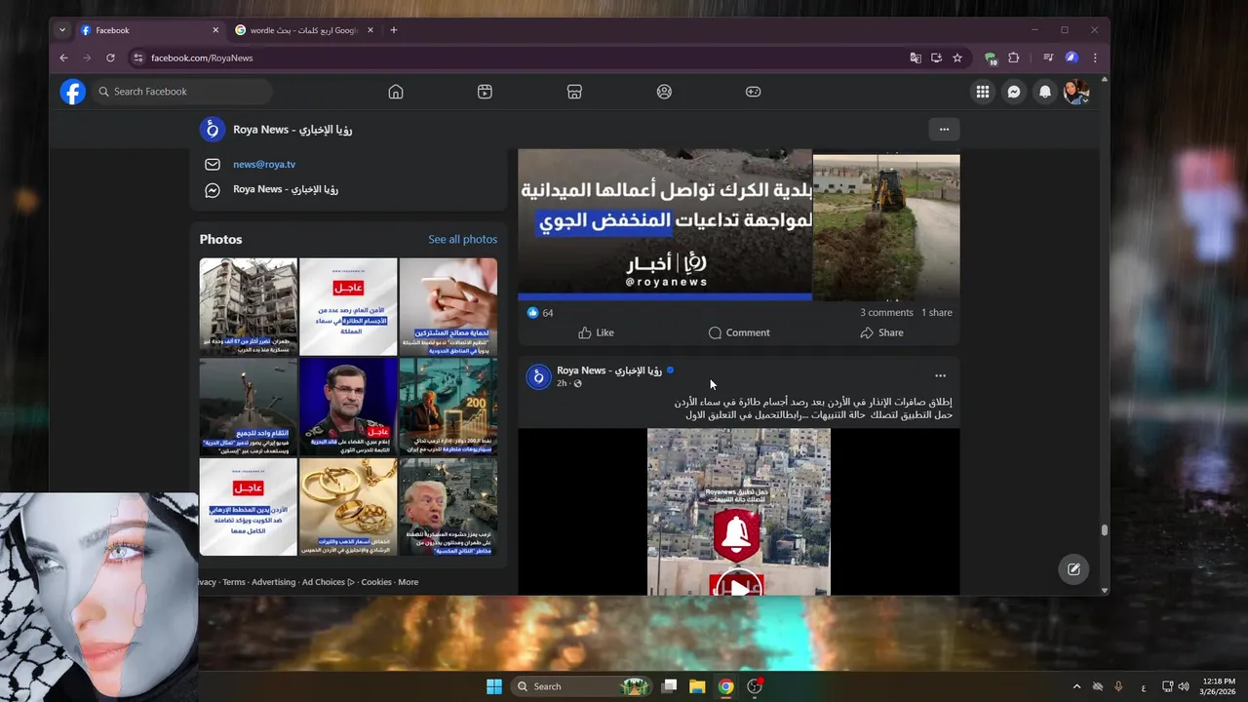
Task: Open Ad Choices footer link
Action: point(328,582)
